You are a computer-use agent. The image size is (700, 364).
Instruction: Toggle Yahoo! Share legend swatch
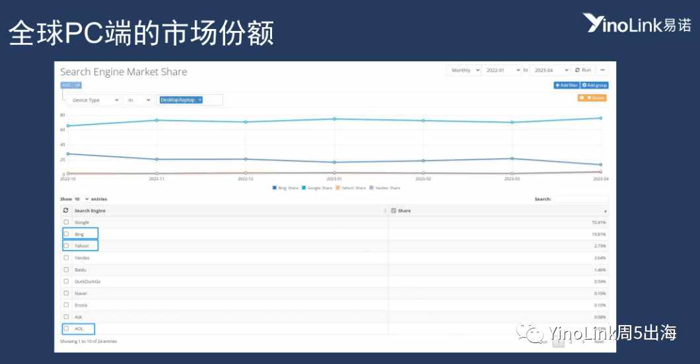[x=338, y=188]
